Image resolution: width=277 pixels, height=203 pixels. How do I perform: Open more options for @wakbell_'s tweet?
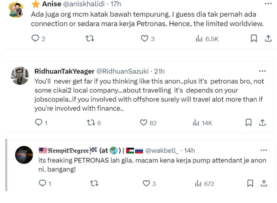click(264, 150)
